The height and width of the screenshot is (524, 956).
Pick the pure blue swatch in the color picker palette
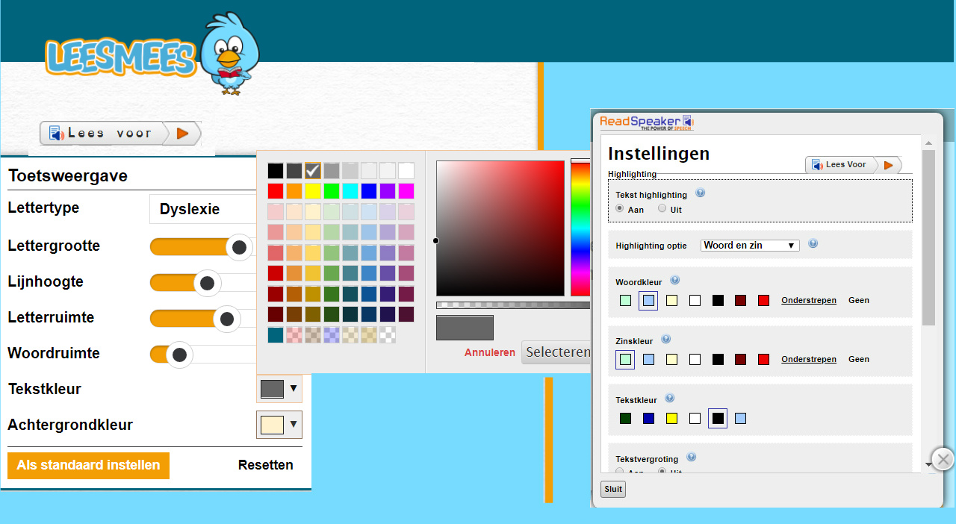click(x=369, y=191)
